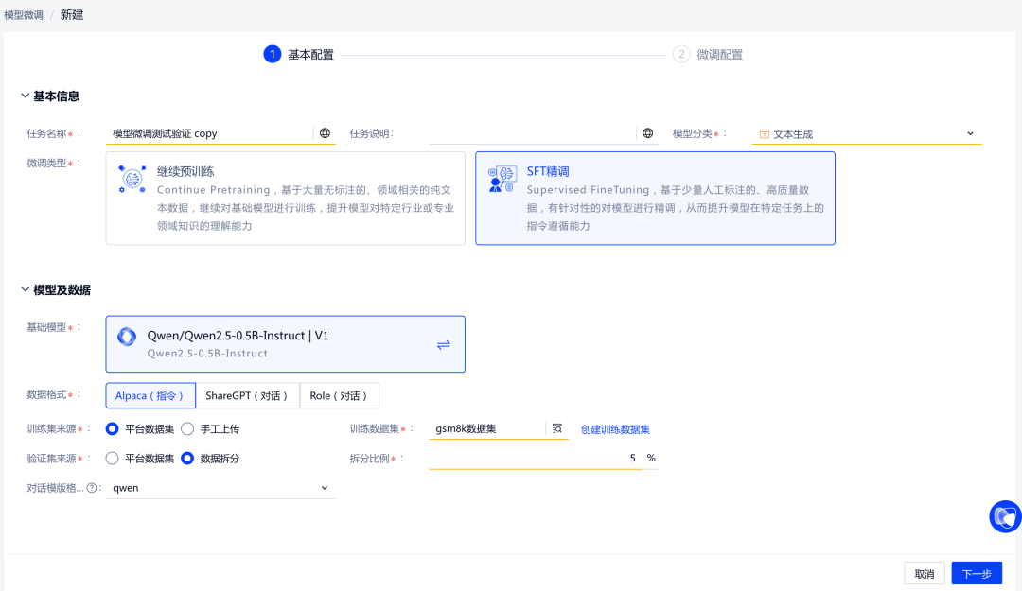This screenshot has width=1022, height=591.
Task: Click the Qwen model logo icon
Action: (x=127, y=337)
